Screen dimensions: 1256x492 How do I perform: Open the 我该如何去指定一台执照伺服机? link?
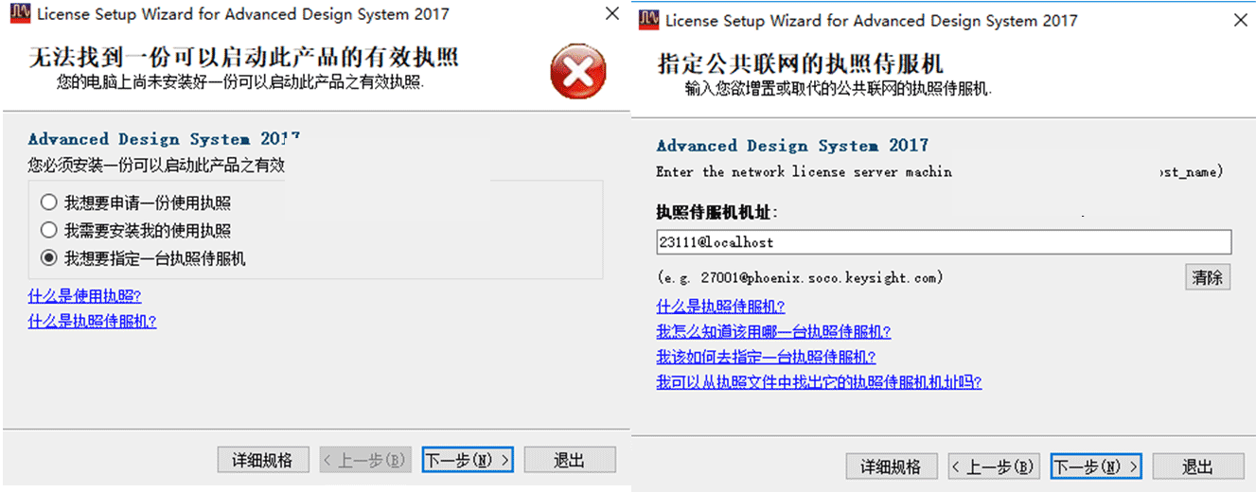[766, 358]
